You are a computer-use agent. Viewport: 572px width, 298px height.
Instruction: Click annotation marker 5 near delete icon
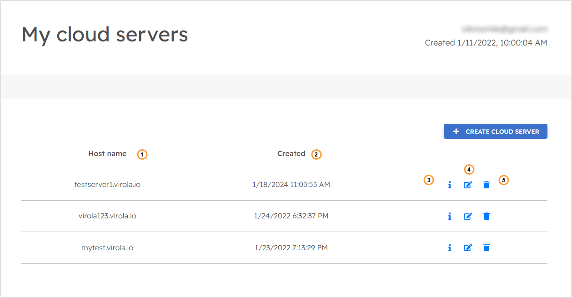(504, 180)
